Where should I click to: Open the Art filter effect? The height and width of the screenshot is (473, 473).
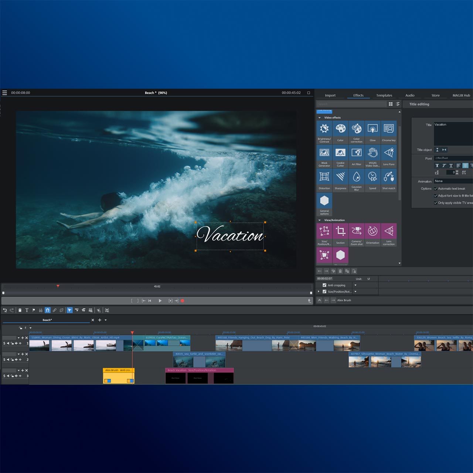pos(357,156)
